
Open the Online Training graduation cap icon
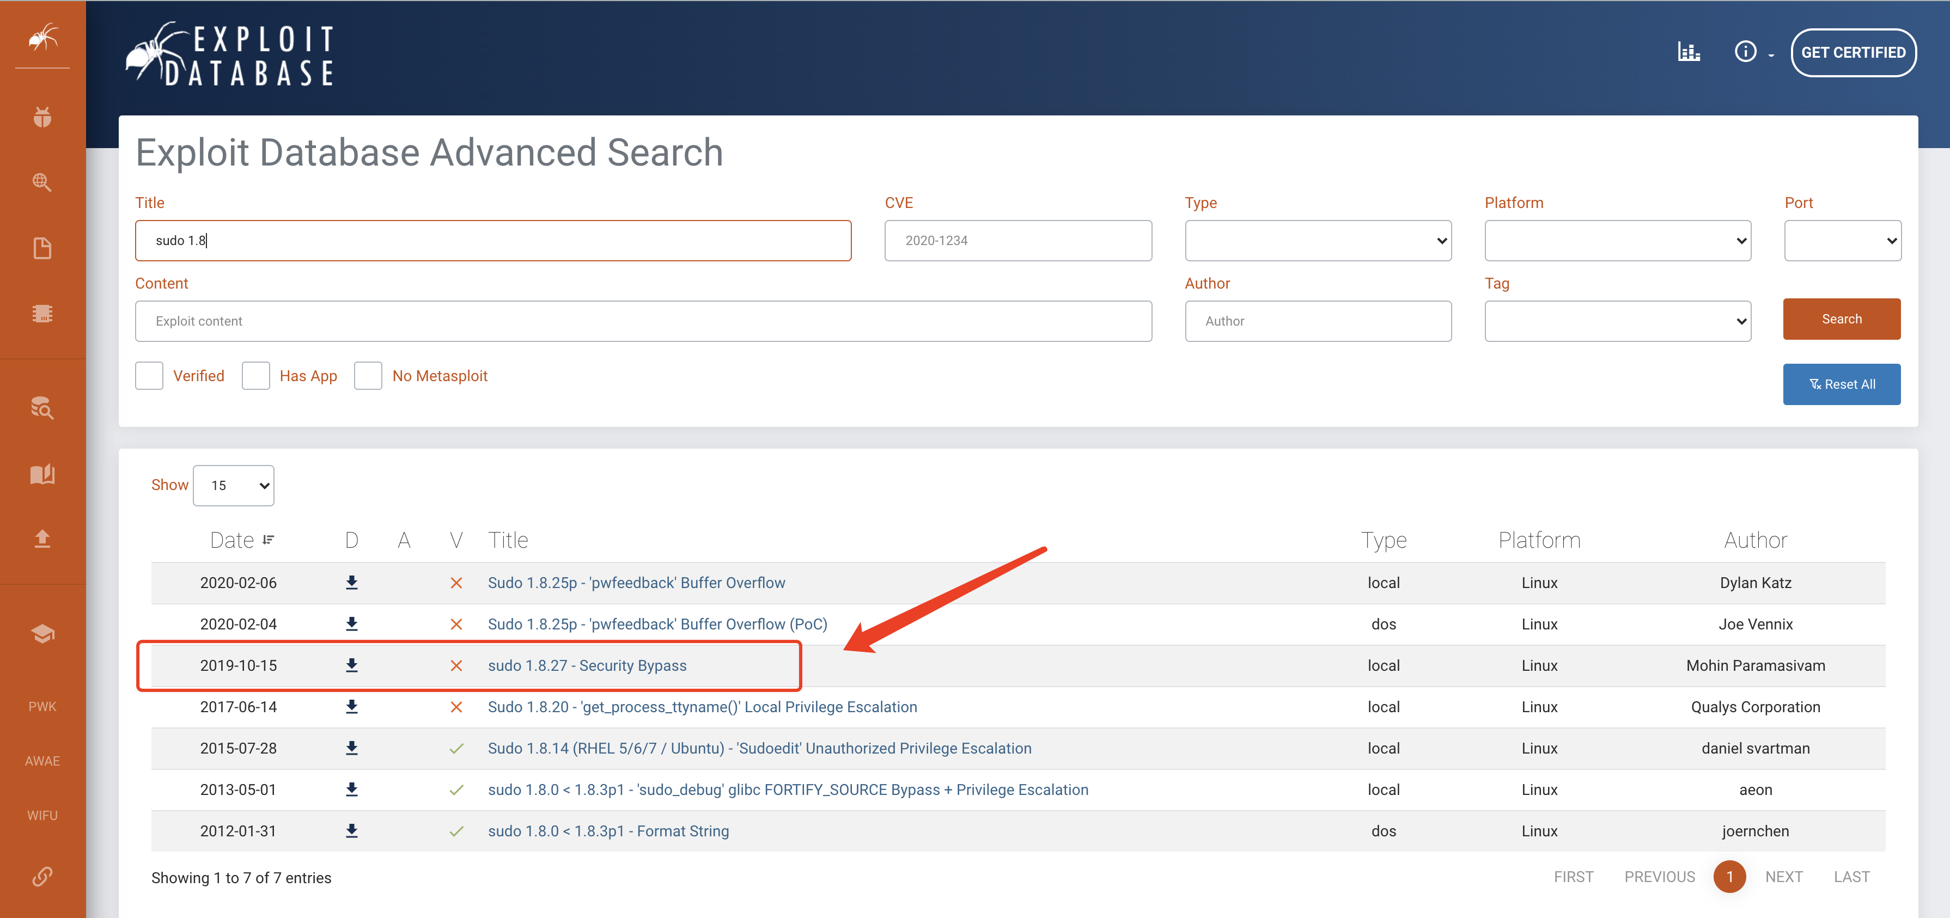click(x=42, y=633)
